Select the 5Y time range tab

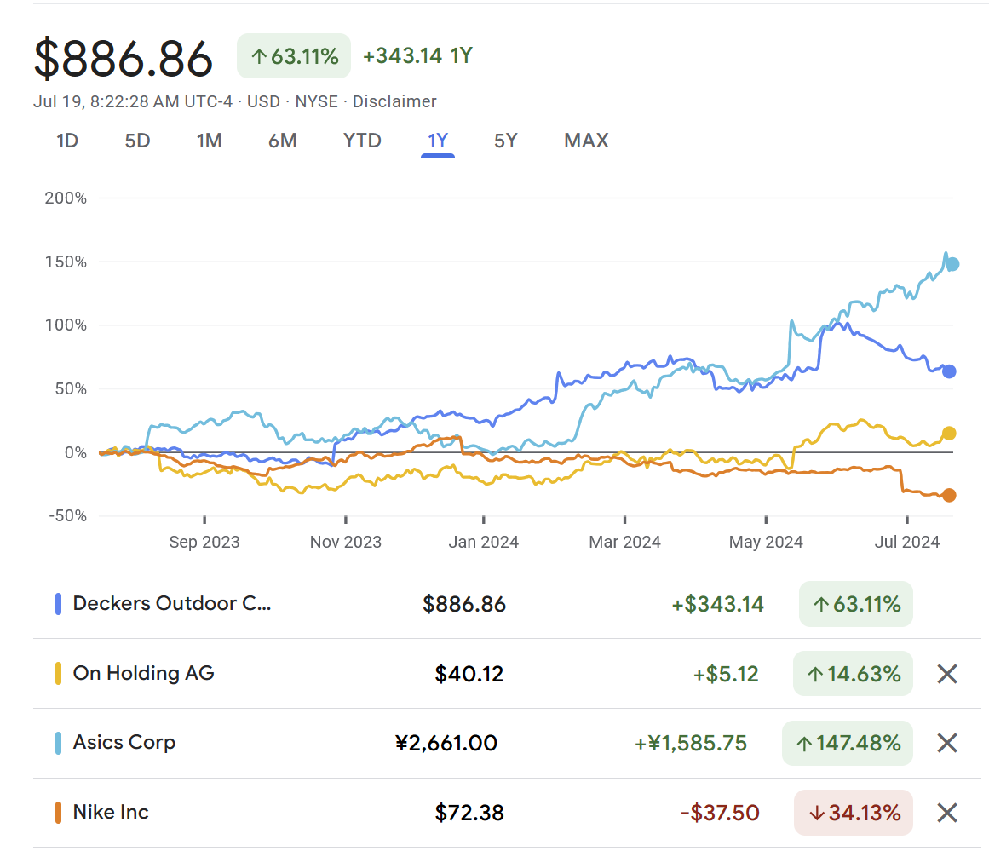point(505,141)
